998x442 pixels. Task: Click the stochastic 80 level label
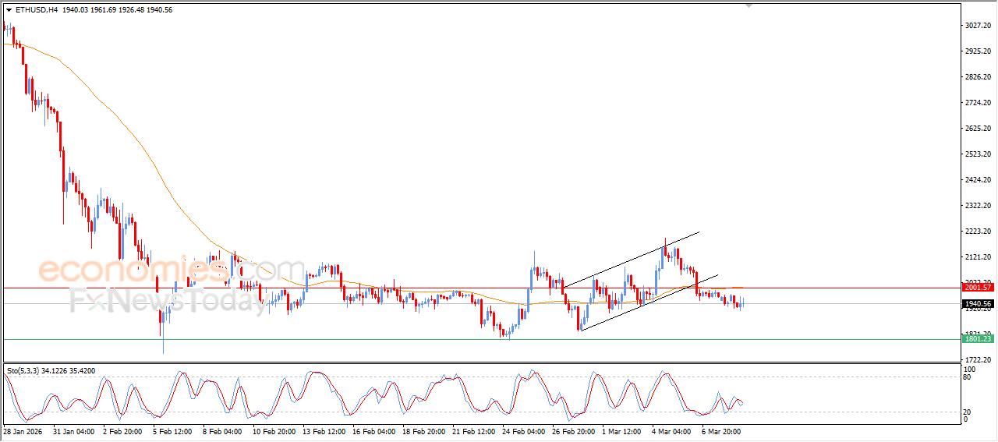pos(968,377)
